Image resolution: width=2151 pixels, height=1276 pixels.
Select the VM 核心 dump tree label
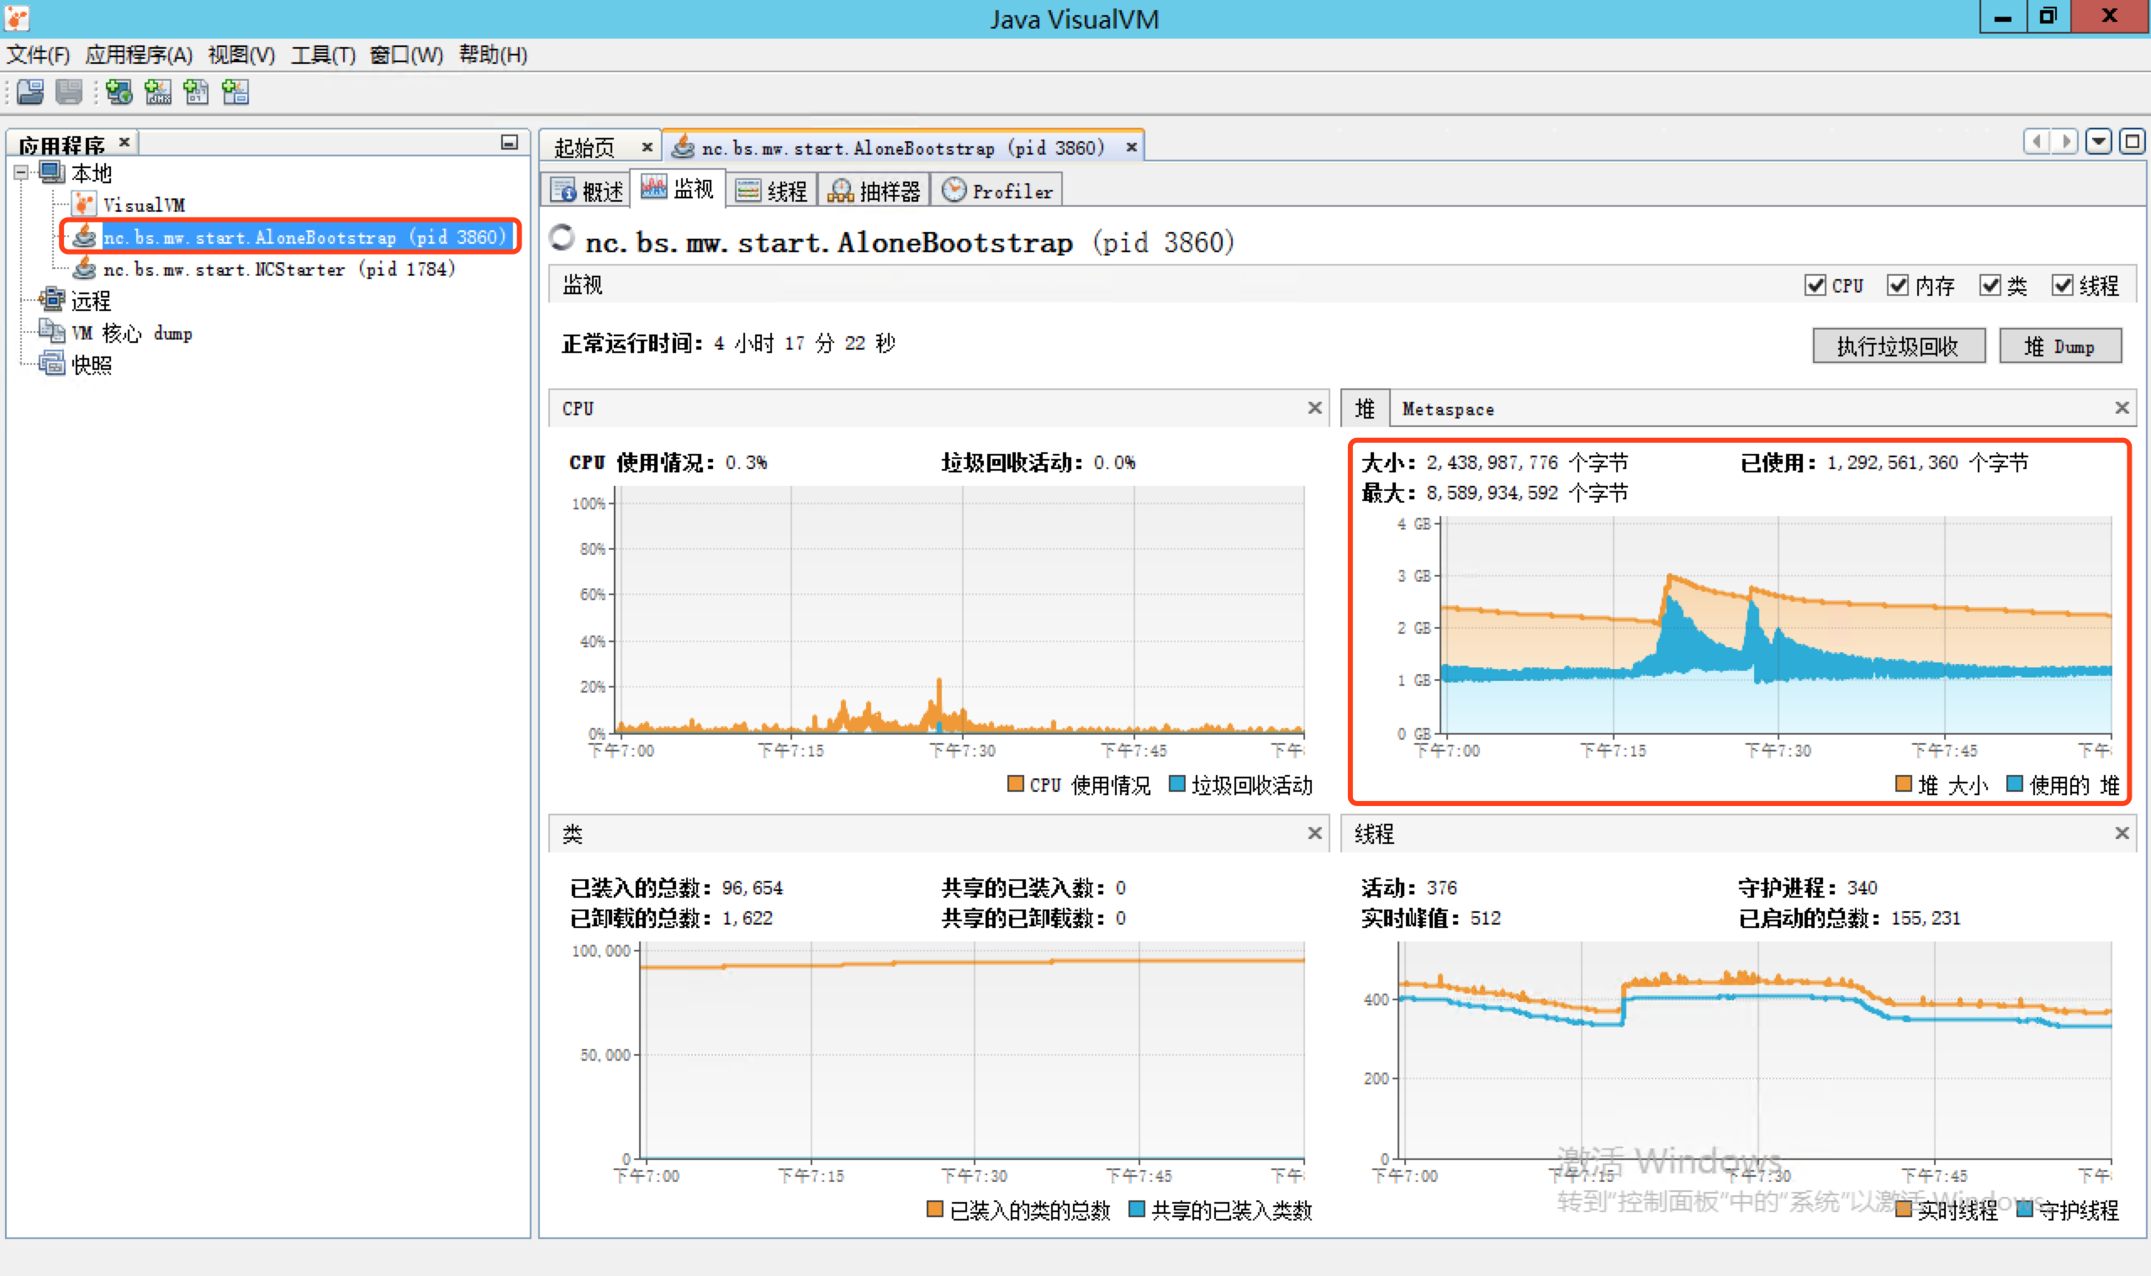pyautogui.click(x=131, y=334)
